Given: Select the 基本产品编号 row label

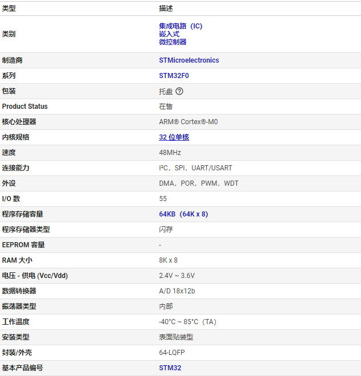Looking at the screenshot, I should [x=23, y=368].
